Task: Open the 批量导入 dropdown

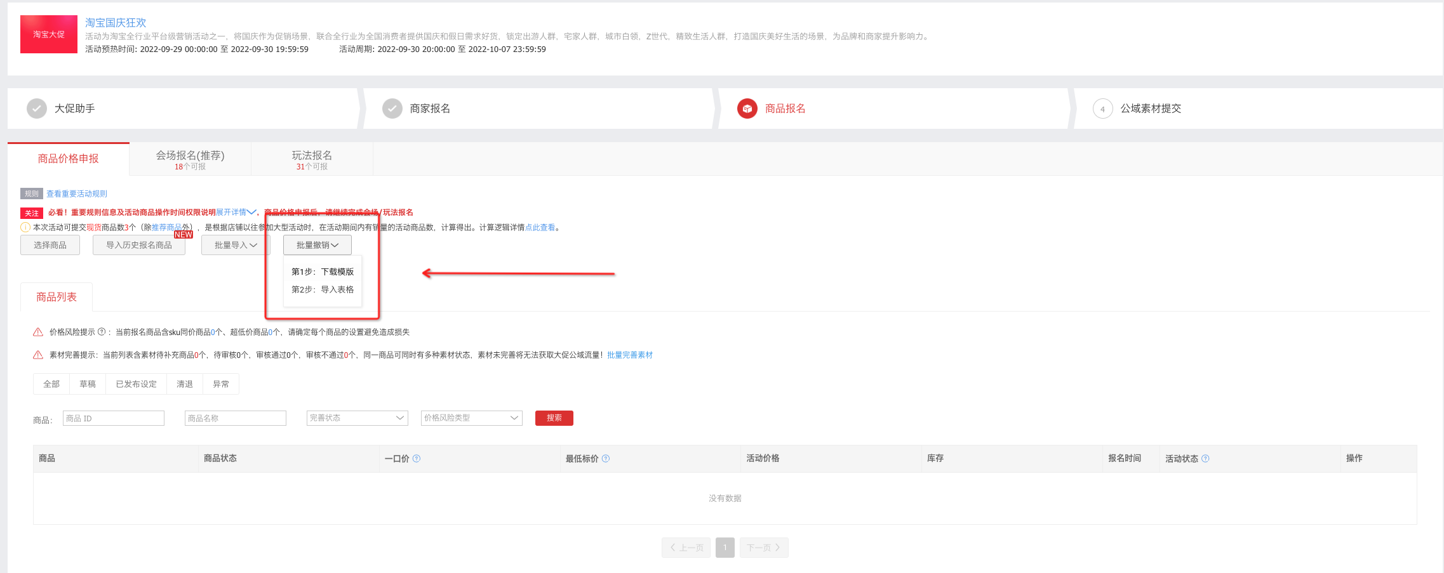Action: click(236, 245)
